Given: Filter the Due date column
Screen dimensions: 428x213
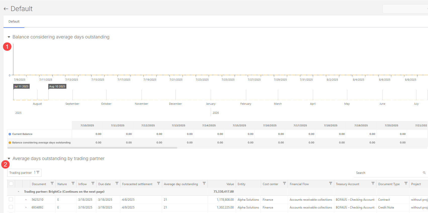Looking at the screenshot, I should tap(117, 184).
